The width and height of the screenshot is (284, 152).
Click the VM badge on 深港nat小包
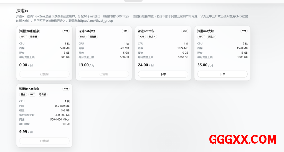pos(125,31)
